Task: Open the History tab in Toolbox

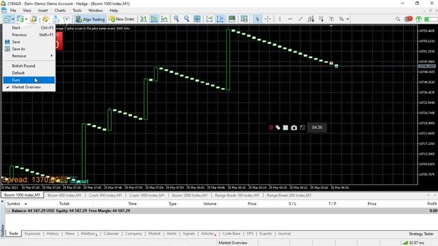Action: point(53,234)
